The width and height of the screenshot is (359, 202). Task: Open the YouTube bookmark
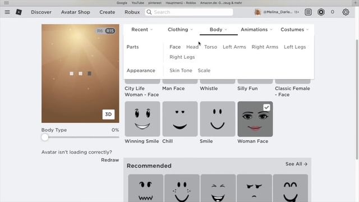point(137,3)
